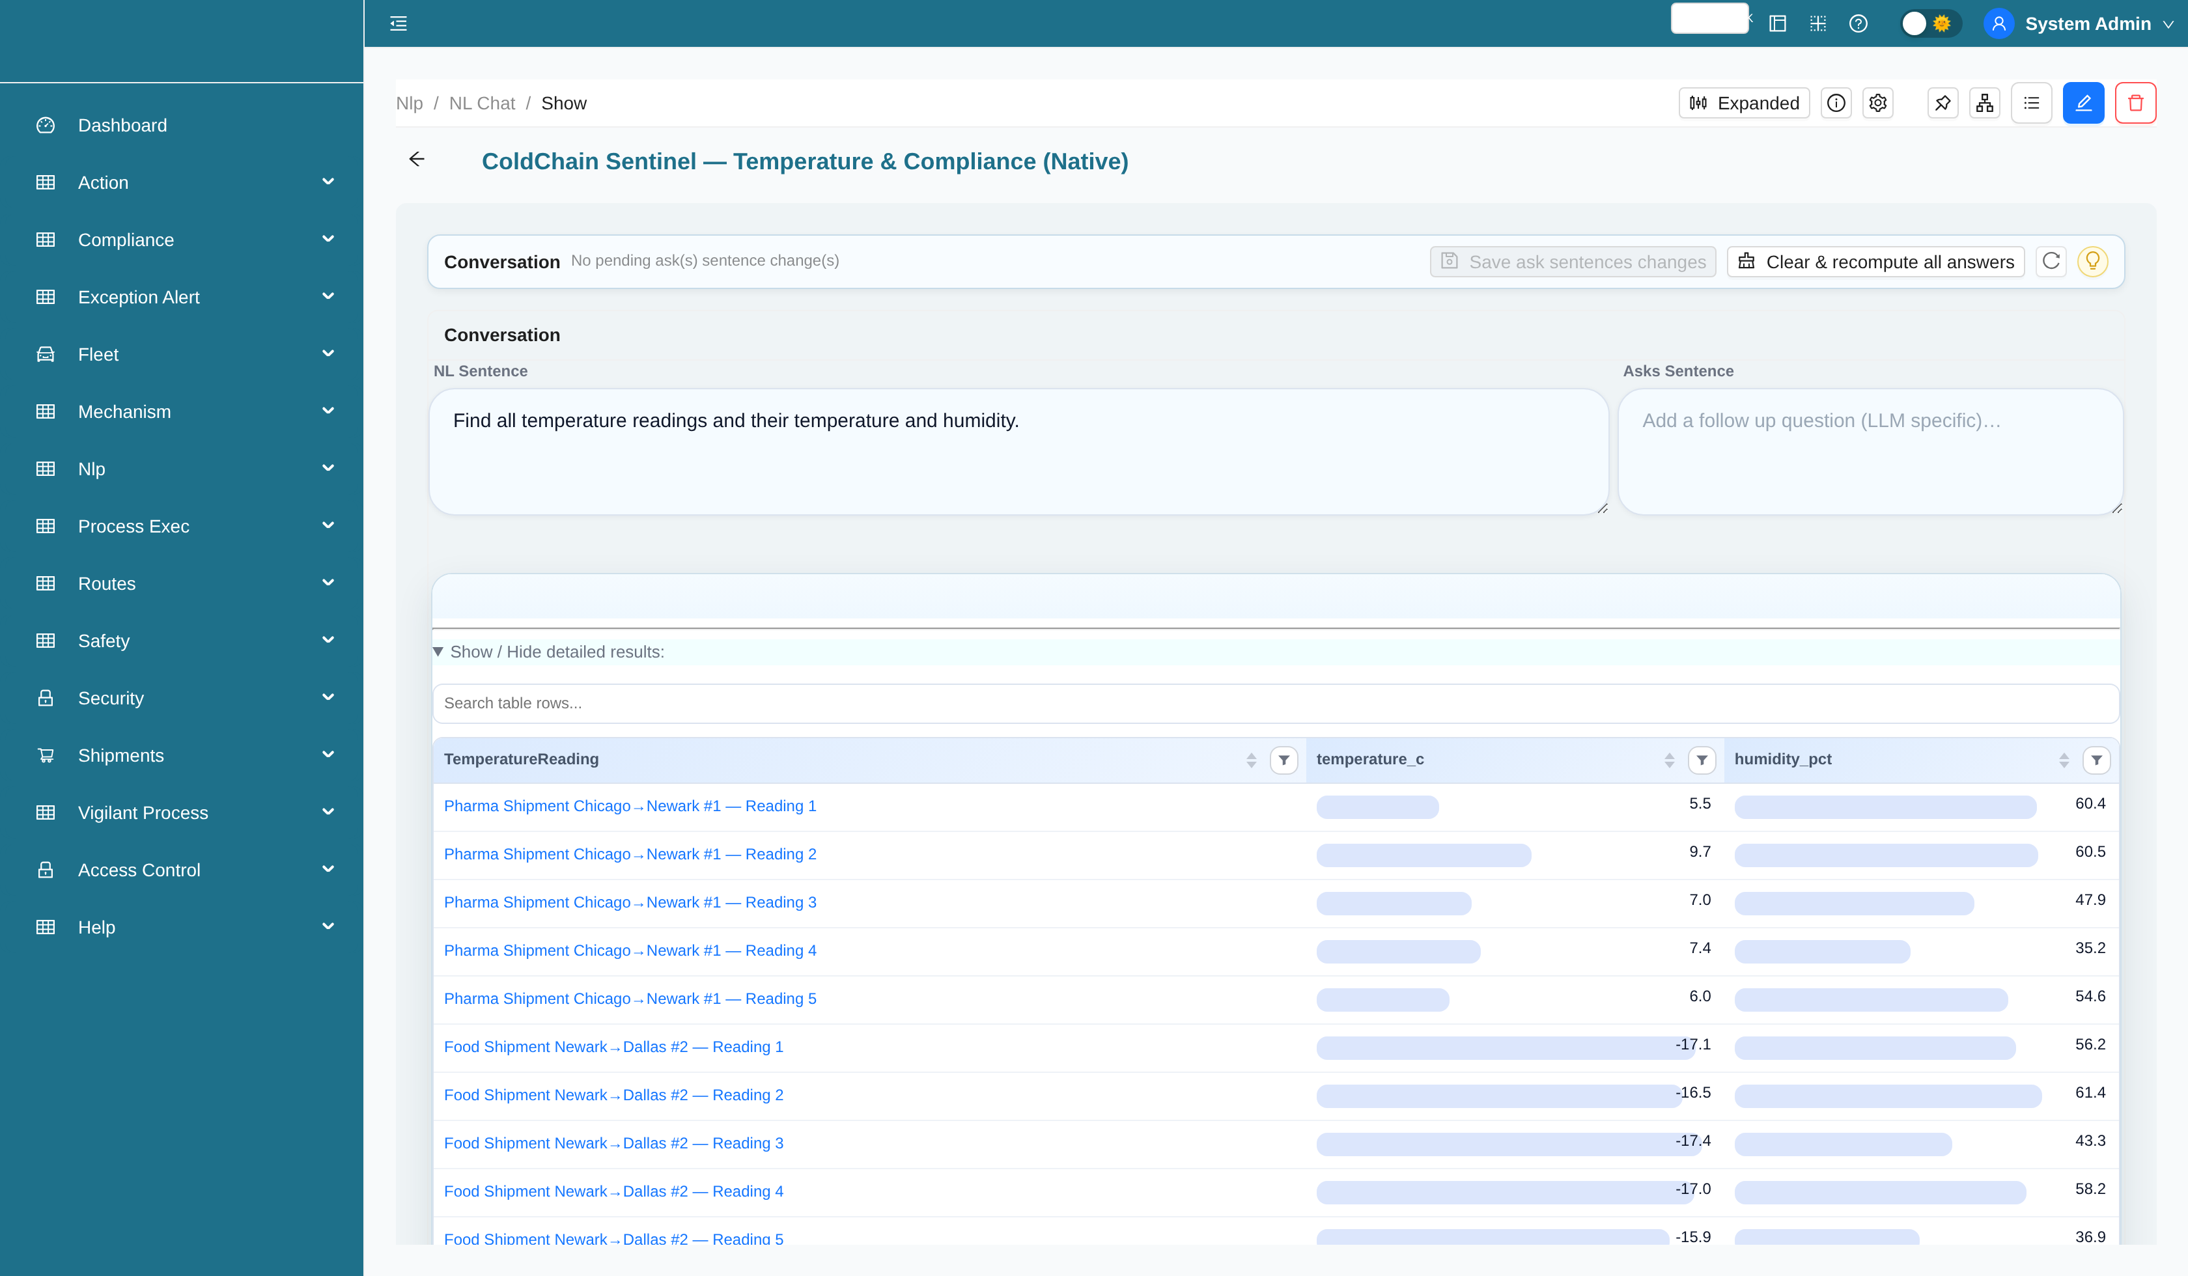This screenshot has height=1276, width=2188.
Task: Expand the Action sidebar menu
Action: coord(182,182)
